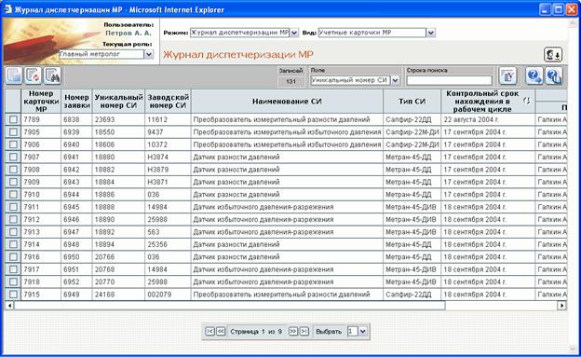This screenshot has width=581, height=357.
Task: Click the find-next icon with arrow
Action: pyautogui.click(x=534, y=76)
